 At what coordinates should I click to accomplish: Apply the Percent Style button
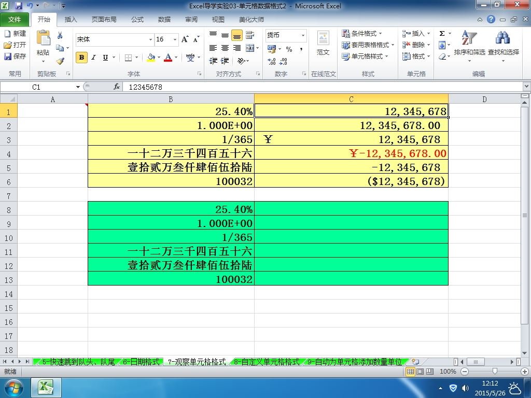(289, 49)
